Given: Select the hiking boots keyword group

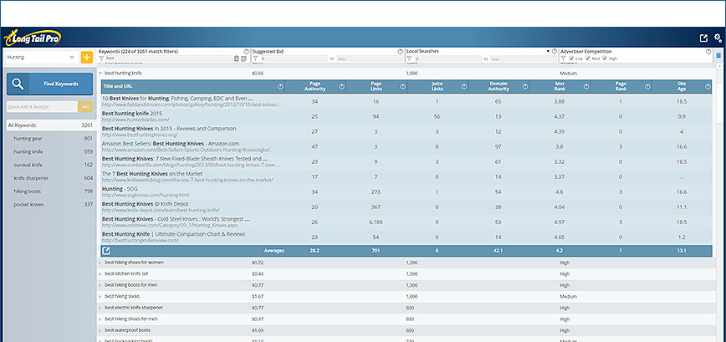Looking at the screenshot, I should coord(50,191).
